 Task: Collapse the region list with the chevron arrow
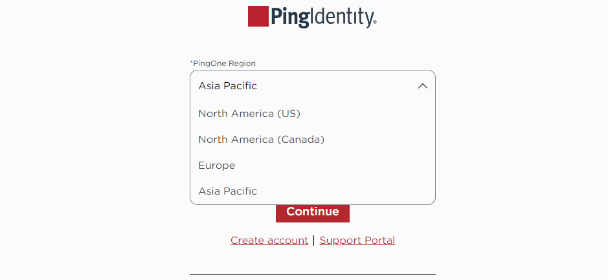coord(422,86)
